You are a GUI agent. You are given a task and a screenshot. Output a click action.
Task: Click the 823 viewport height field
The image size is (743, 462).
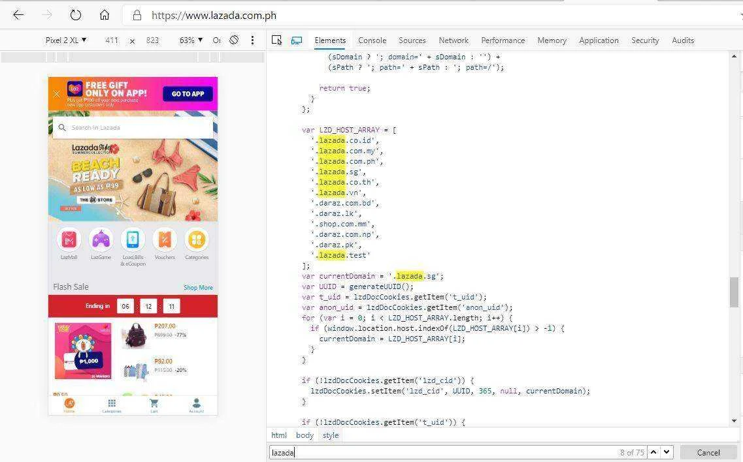[x=152, y=40]
